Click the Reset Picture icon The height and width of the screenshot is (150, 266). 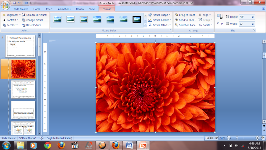[x=24, y=25]
